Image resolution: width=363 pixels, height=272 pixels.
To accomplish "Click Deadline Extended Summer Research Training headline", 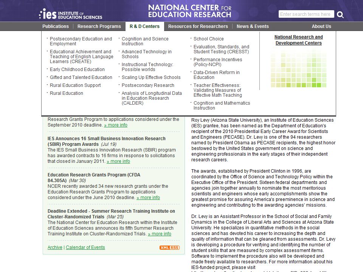I will (111, 214).
